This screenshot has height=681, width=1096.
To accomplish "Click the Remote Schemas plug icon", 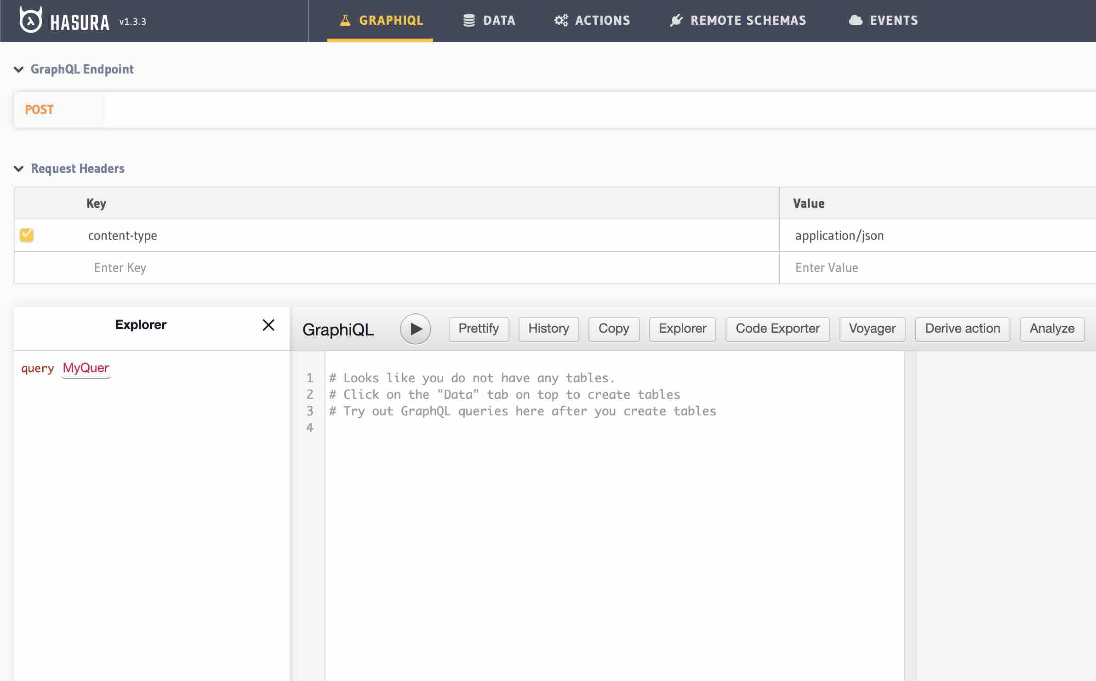I will coord(676,20).
